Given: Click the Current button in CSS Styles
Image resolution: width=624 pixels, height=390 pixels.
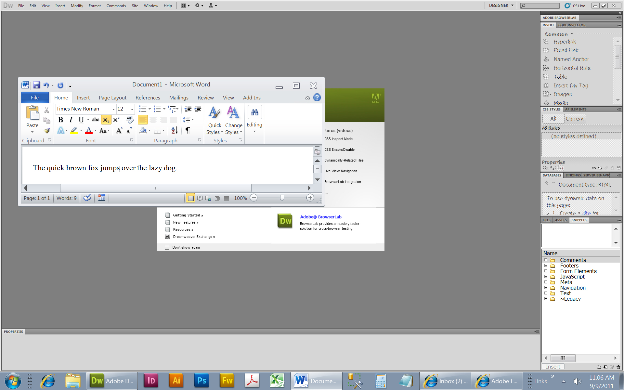Looking at the screenshot, I should coord(575,119).
